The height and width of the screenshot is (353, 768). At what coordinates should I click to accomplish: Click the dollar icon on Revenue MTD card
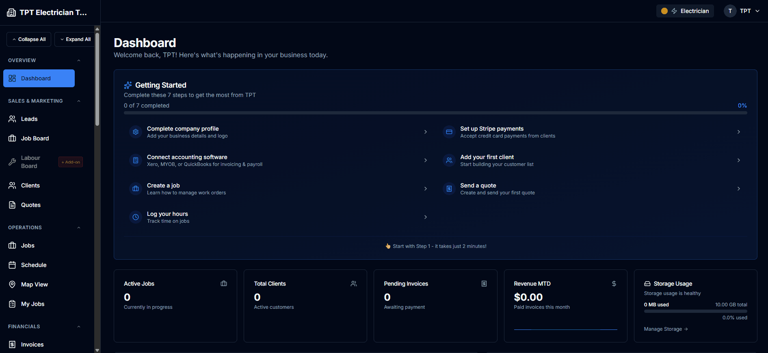[x=614, y=284]
